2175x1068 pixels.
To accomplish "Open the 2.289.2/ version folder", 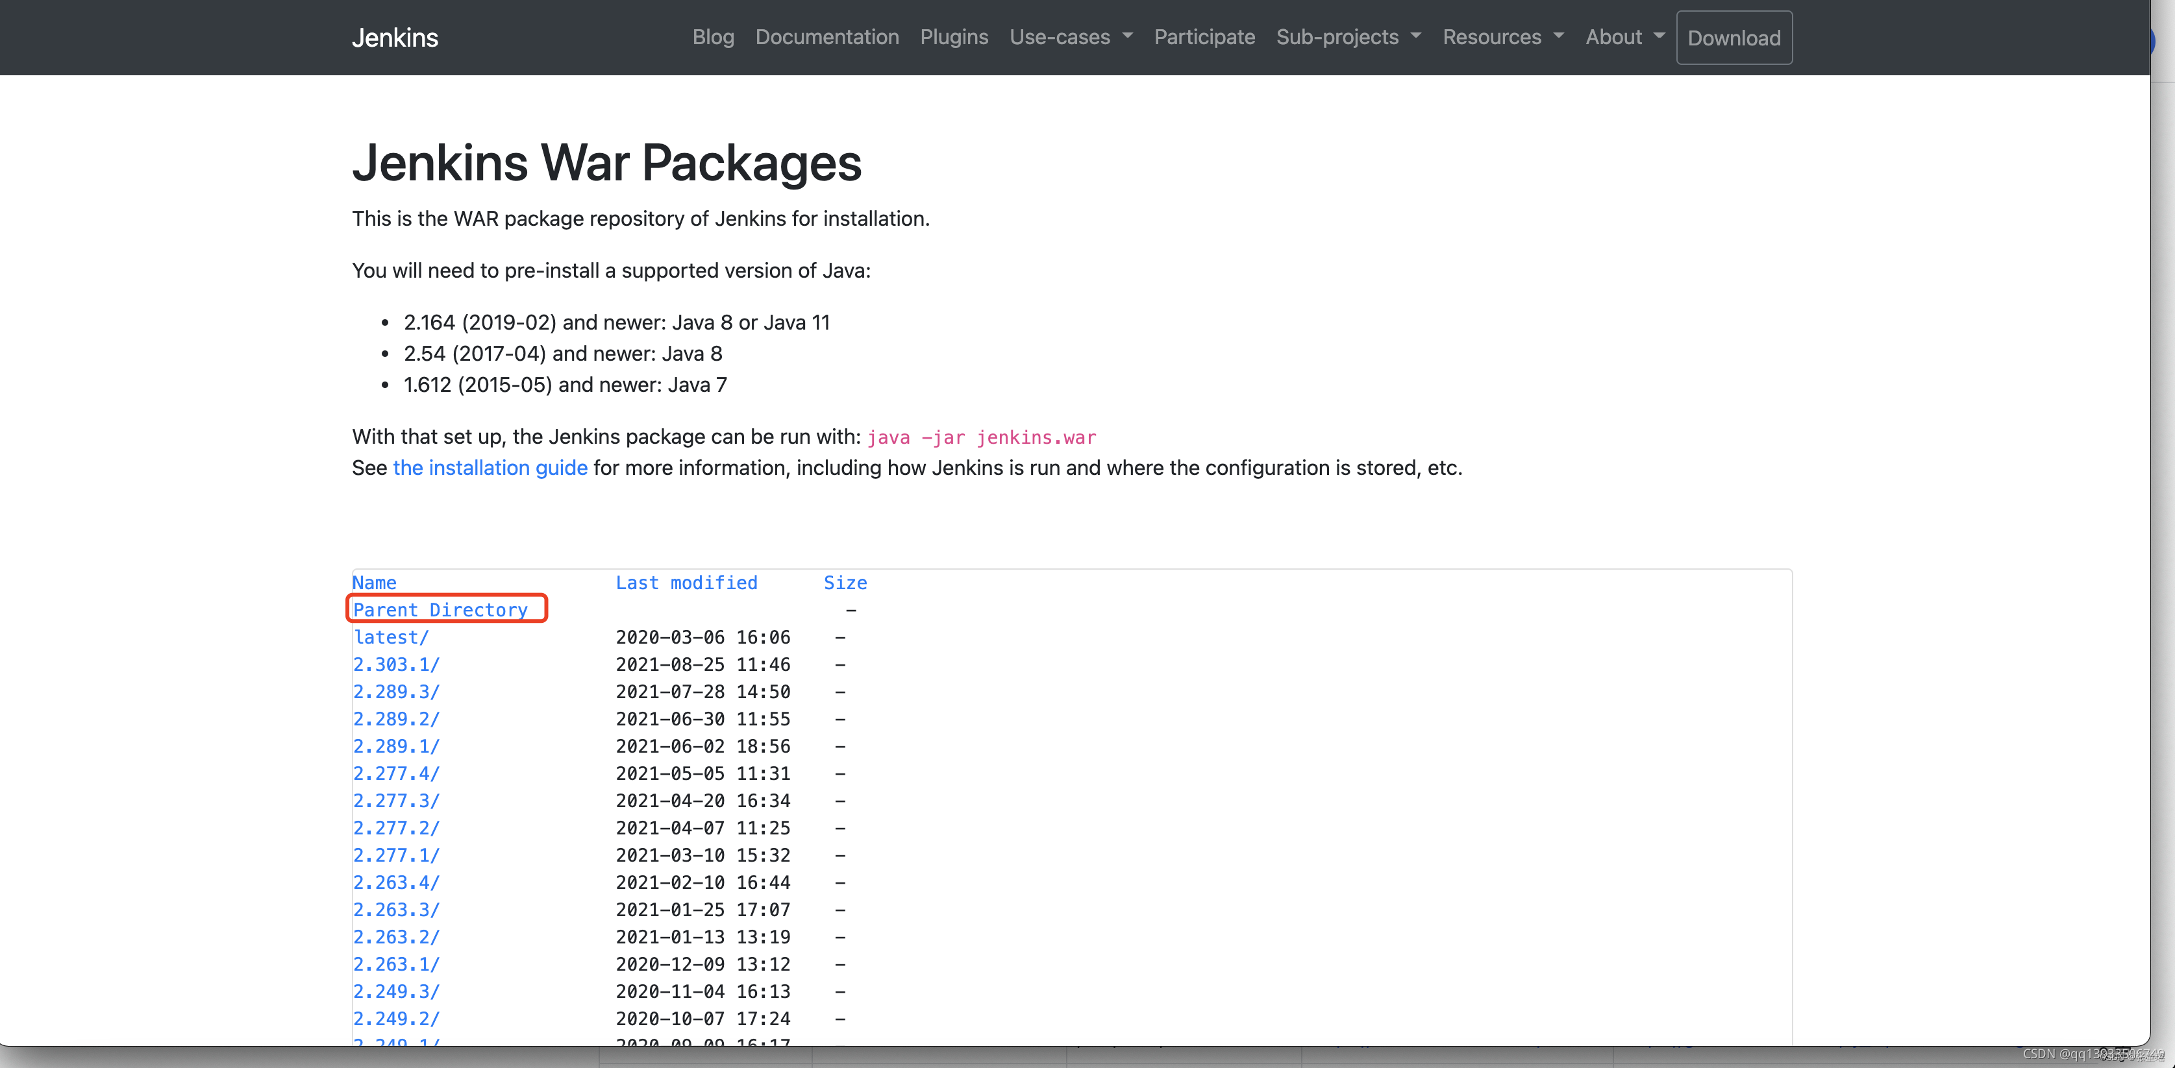I will [x=396, y=719].
